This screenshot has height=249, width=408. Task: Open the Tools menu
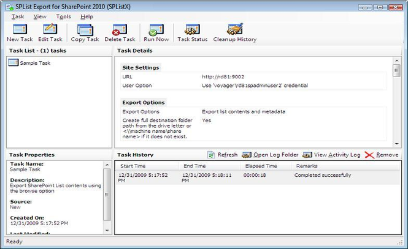tap(63, 17)
